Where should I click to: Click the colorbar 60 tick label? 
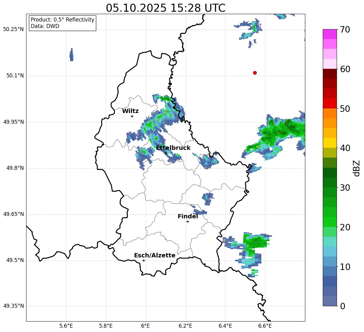click(x=345, y=69)
